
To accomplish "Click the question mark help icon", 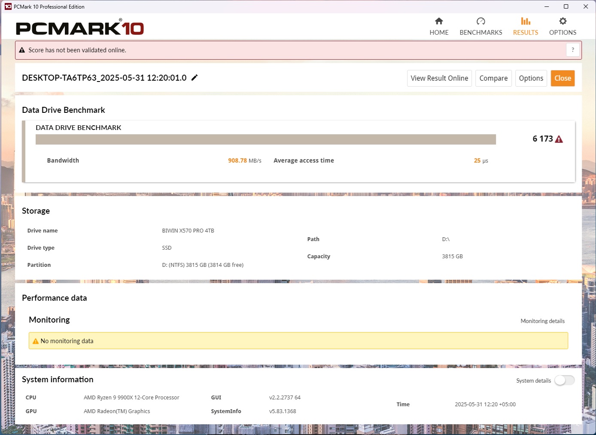I will coord(572,50).
